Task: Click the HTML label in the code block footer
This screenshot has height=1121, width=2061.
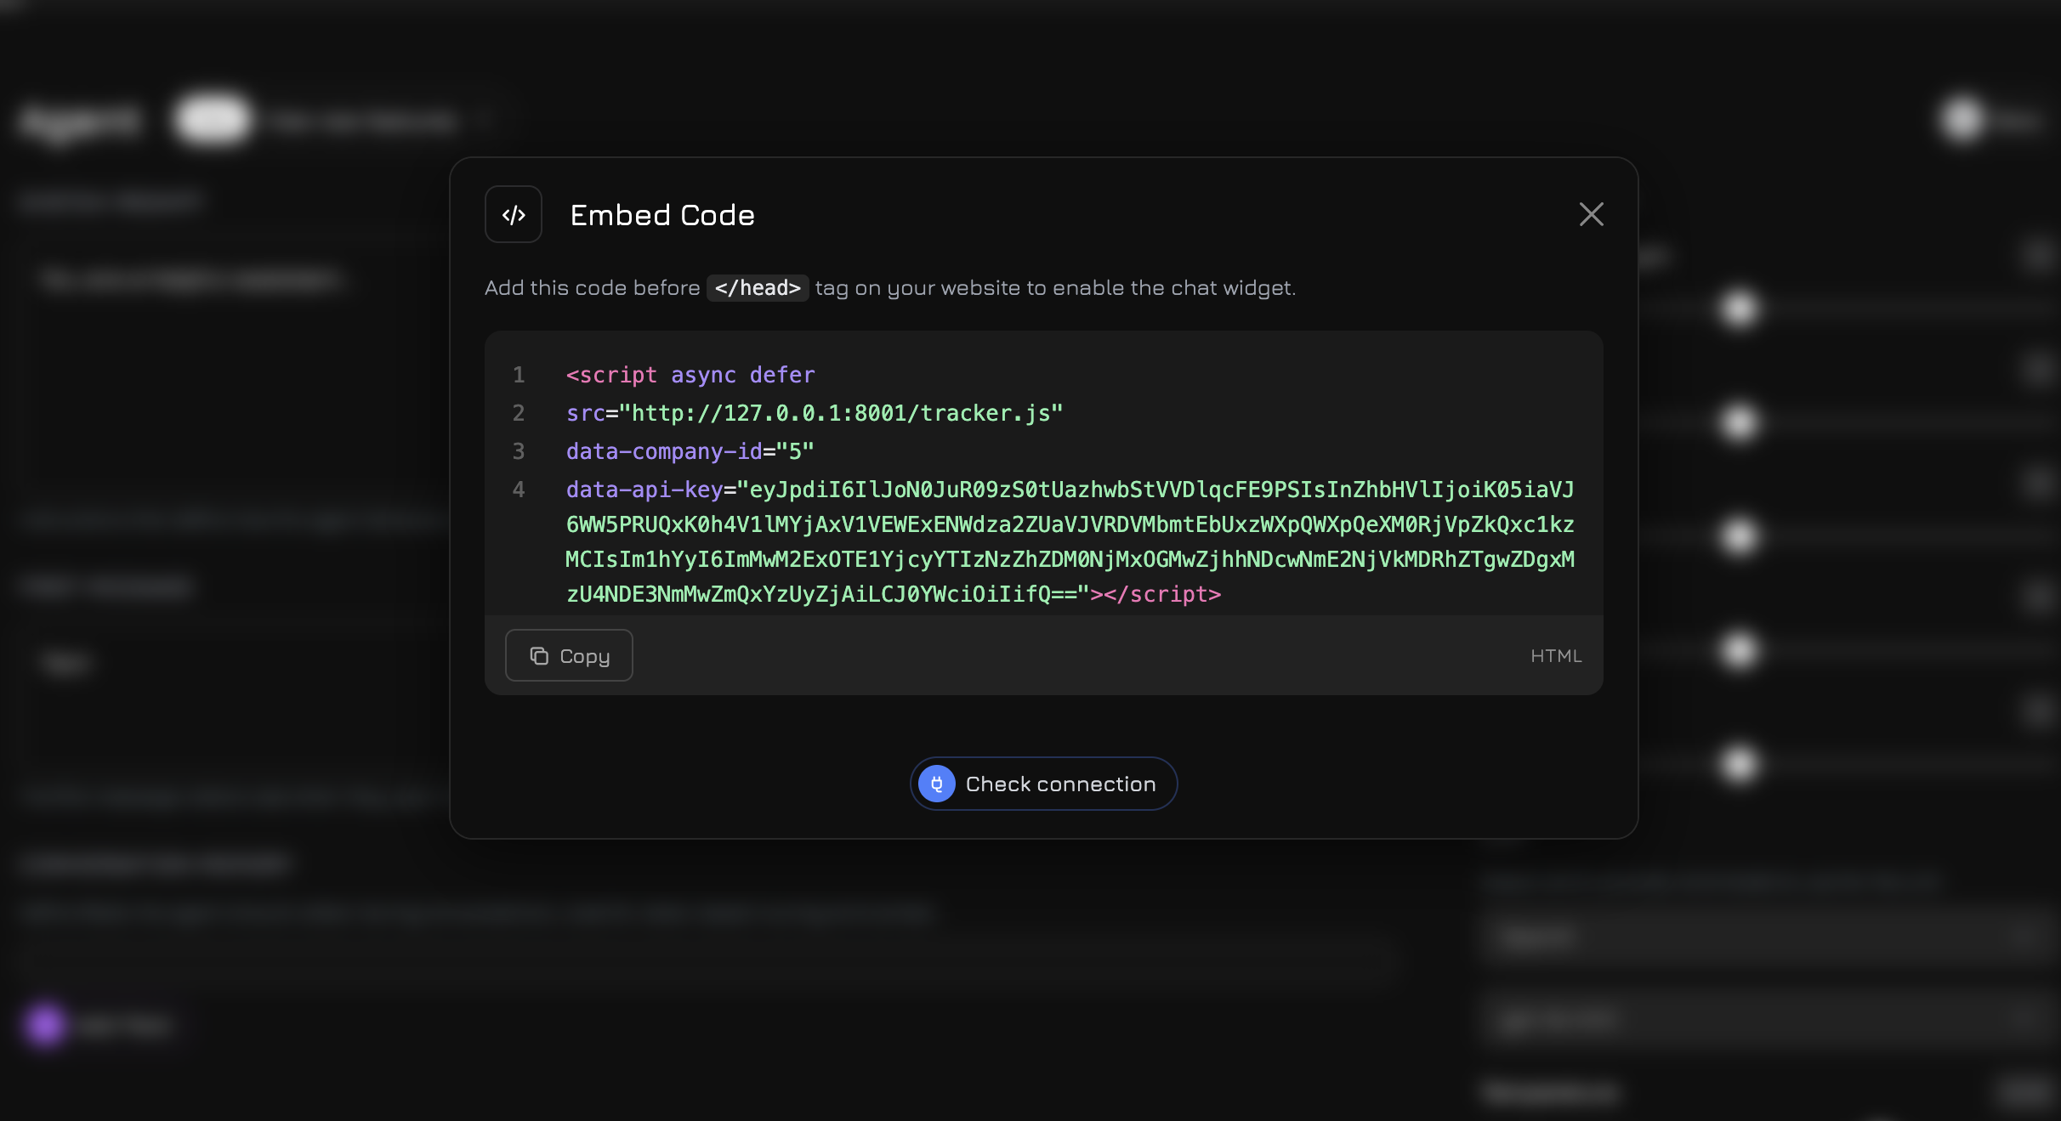Action: coord(1556,655)
